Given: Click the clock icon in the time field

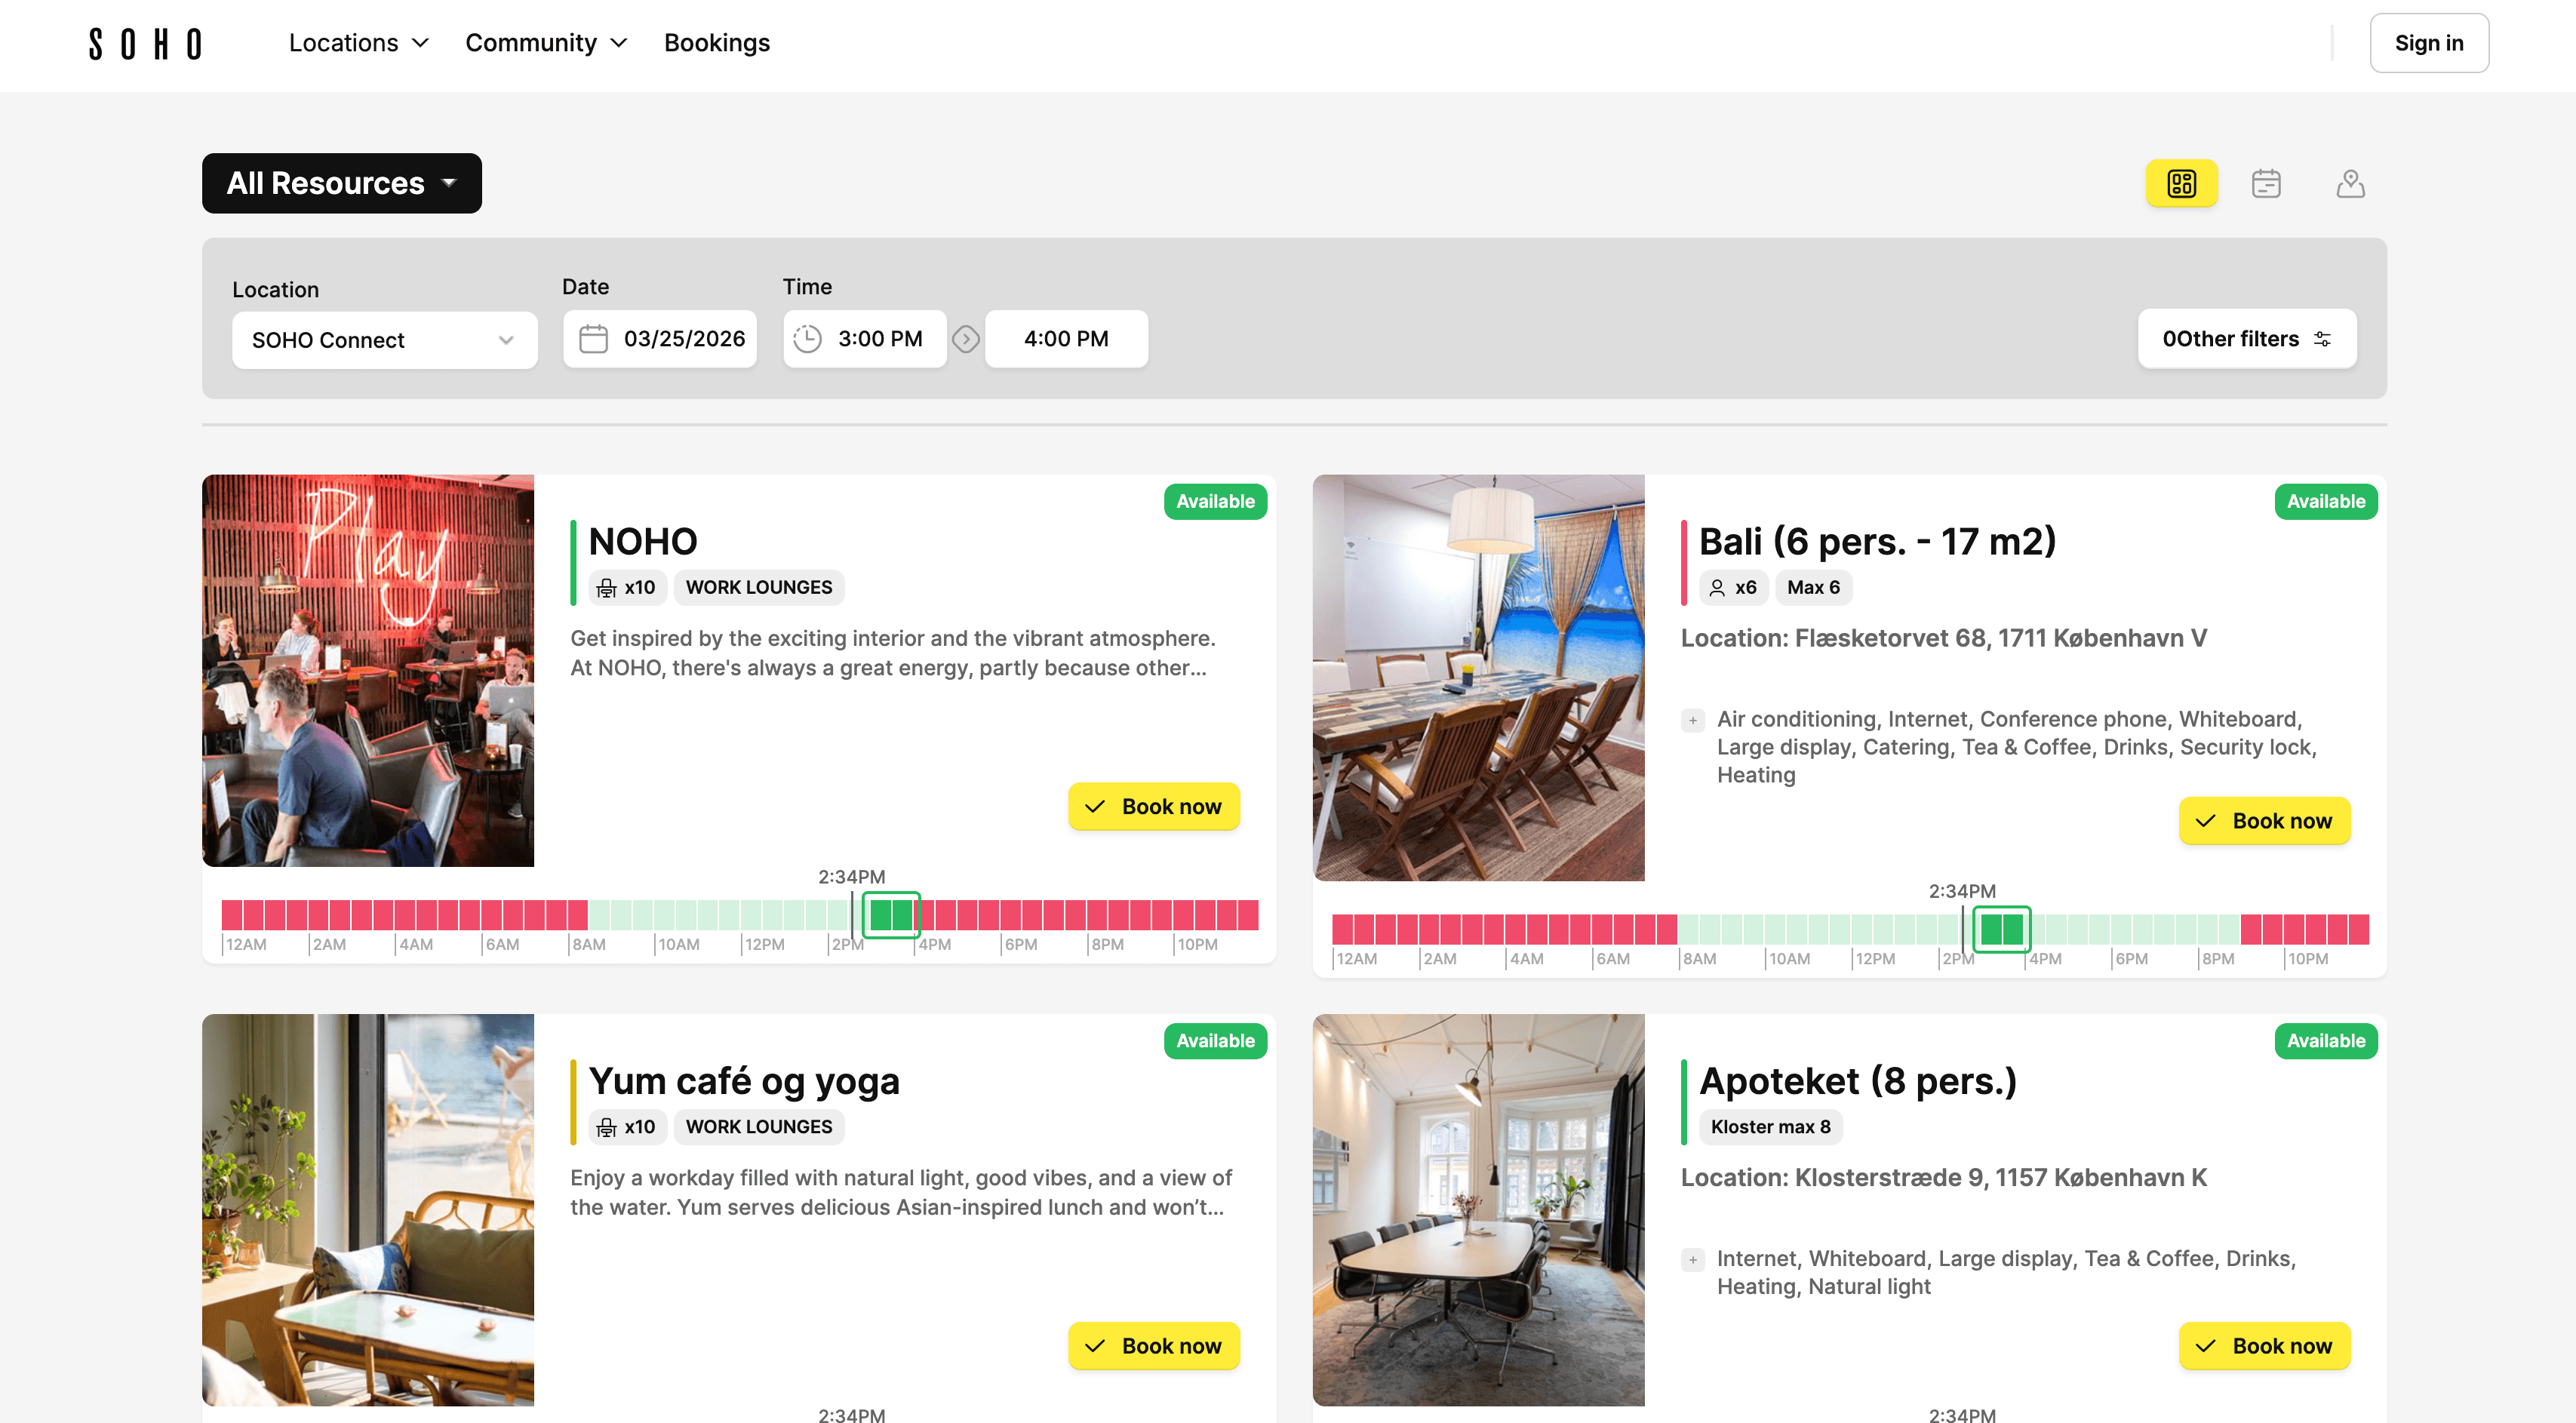Looking at the screenshot, I should pyautogui.click(x=806, y=339).
